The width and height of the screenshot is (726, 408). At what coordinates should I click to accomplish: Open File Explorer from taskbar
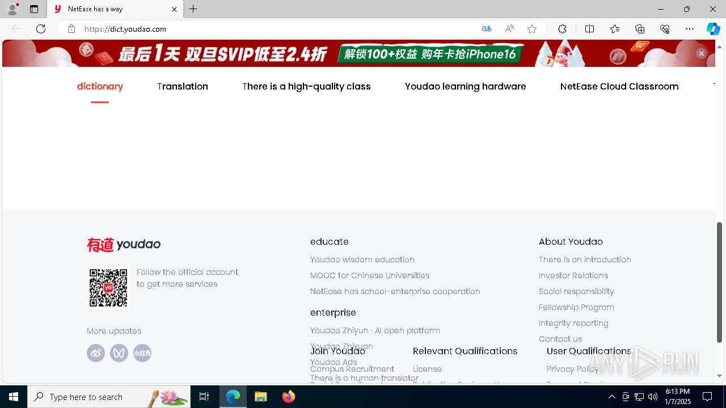[260, 397]
